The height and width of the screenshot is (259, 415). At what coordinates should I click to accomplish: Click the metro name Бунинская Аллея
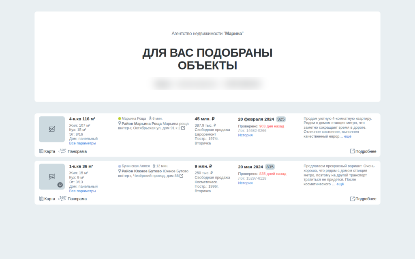135,166
